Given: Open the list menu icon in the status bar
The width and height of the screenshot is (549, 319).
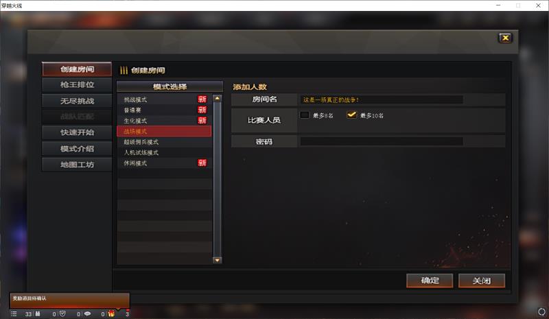Looking at the screenshot, I should point(14,314).
